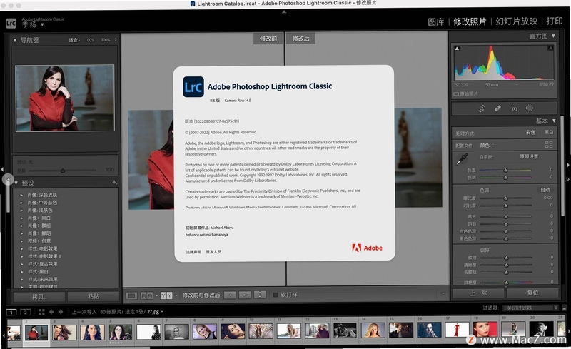This screenshot has height=349, width=571.
Task: Switch to the 幻灯片放映 Slideshow module
Action: tap(516, 21)
